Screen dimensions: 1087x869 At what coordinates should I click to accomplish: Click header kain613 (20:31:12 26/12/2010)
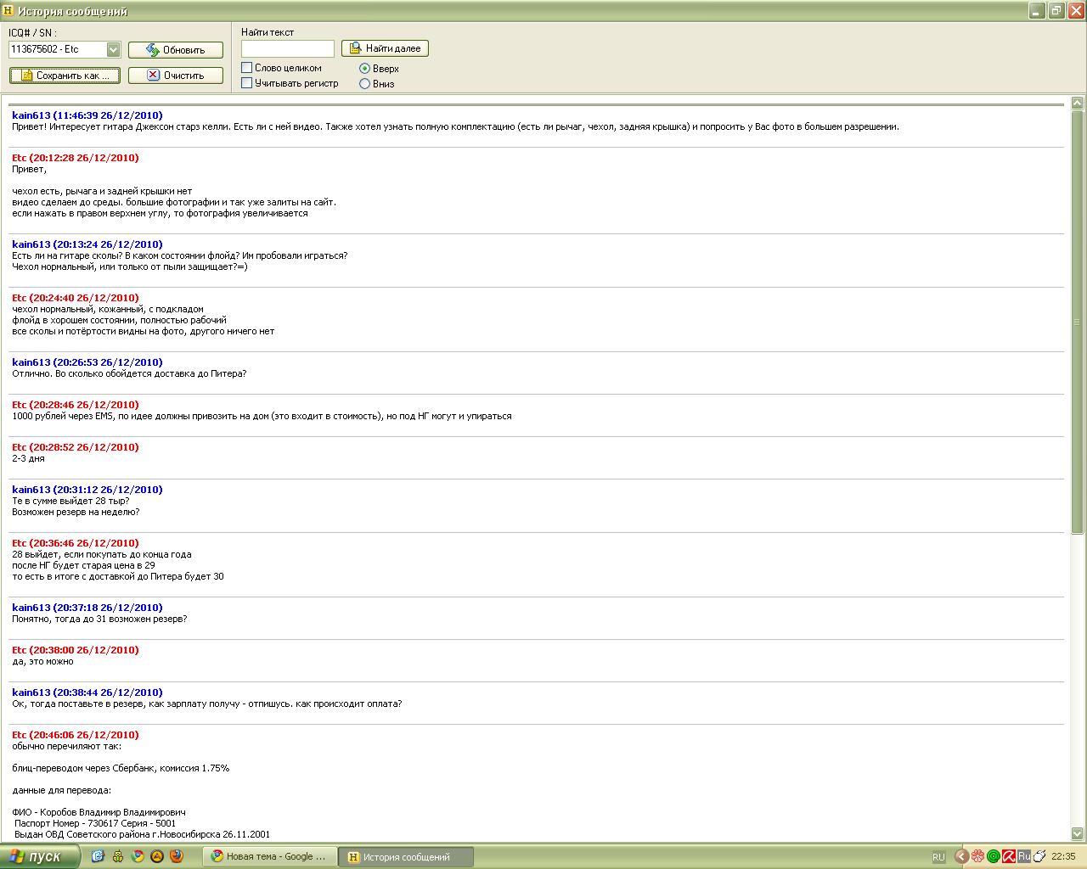[87, 490]
